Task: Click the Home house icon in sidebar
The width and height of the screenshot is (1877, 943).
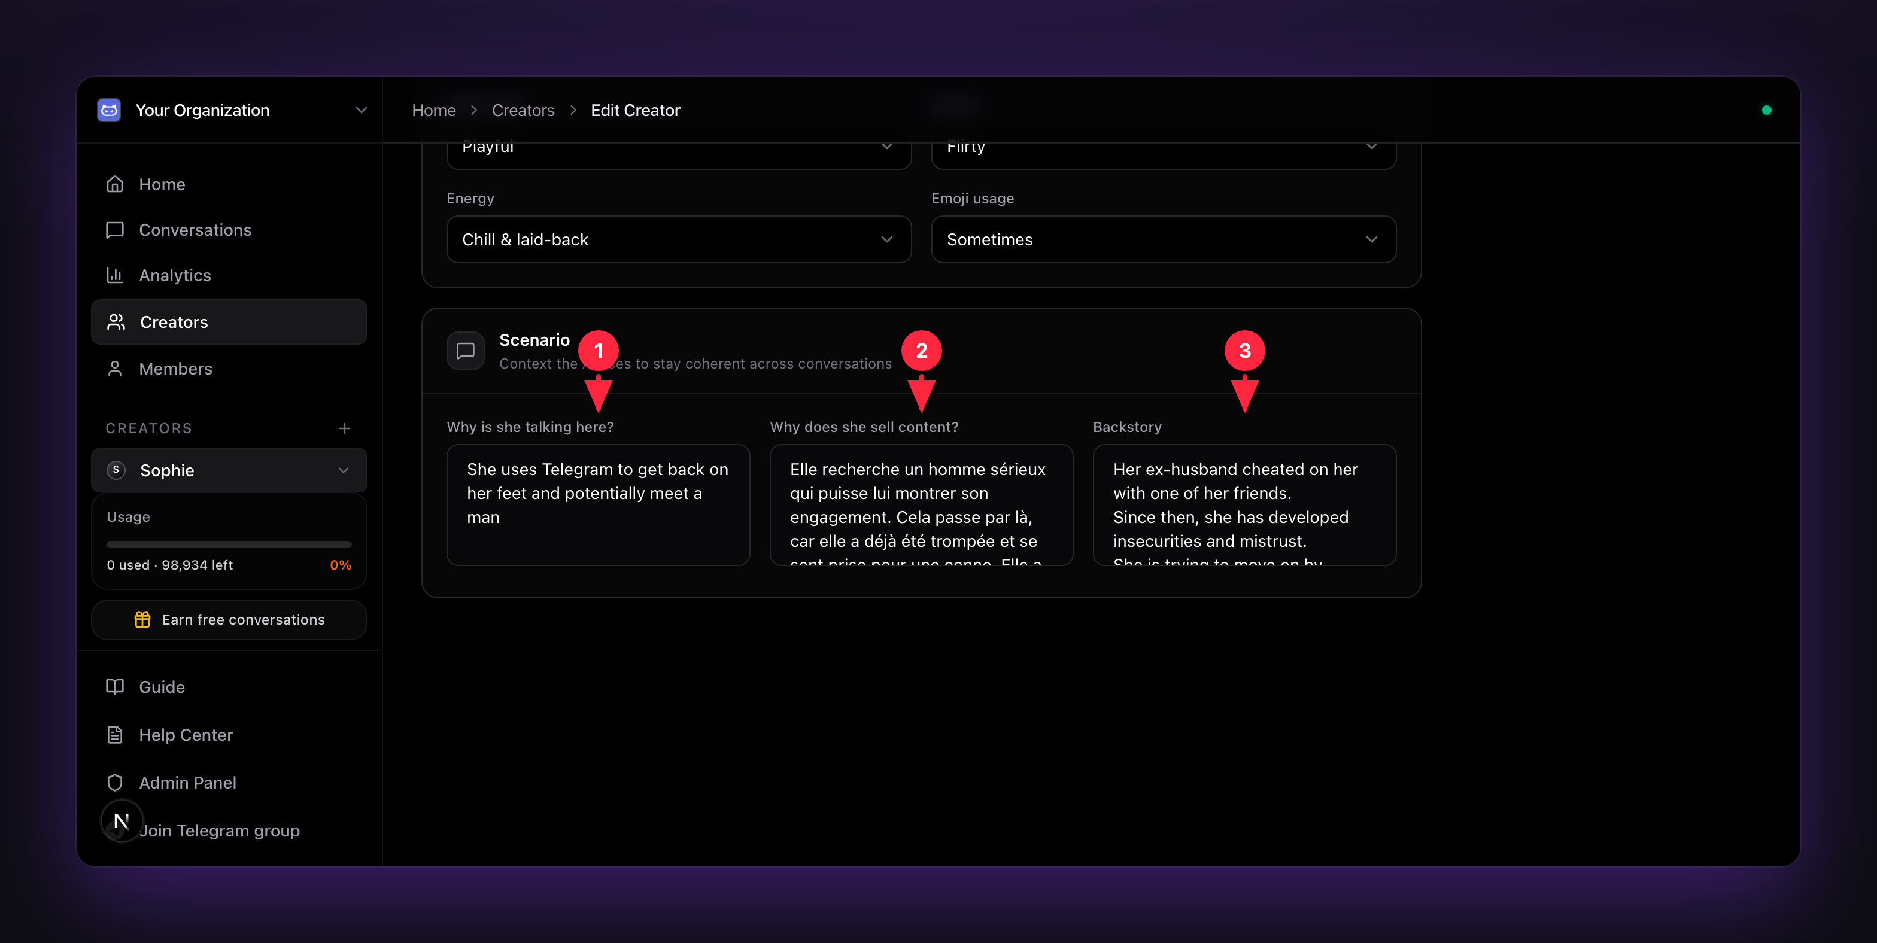Action: click(115, 184)
